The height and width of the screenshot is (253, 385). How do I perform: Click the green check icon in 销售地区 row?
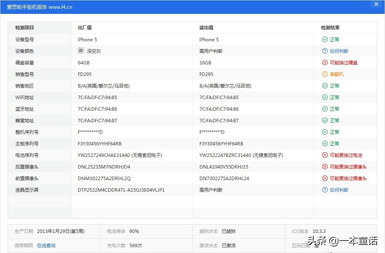tap(325, 86)
